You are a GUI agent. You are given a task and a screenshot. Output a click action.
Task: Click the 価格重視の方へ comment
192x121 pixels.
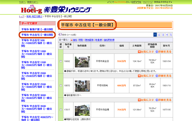point(72,95)
